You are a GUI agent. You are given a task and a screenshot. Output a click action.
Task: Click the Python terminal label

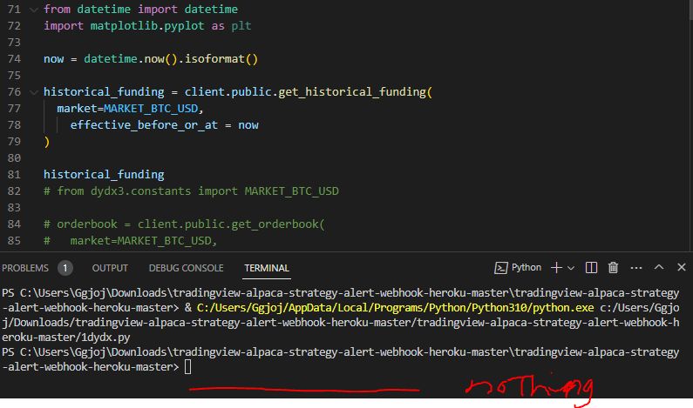526,268
